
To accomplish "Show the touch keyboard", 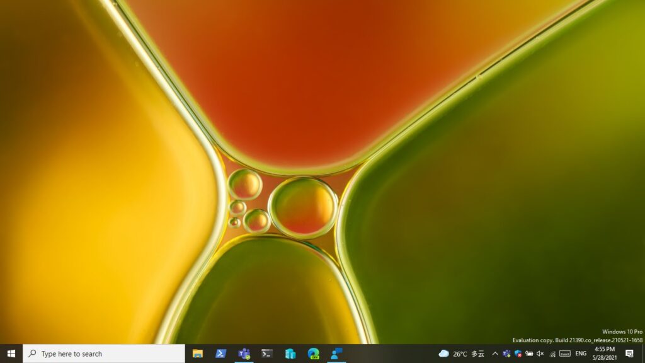I will pyautogui.click(x=565, y=354).
